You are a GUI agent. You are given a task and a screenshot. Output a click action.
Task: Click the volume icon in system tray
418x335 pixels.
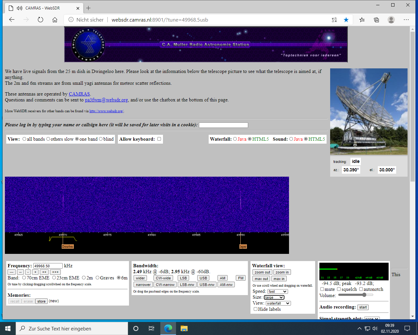(x=375, y=328)
